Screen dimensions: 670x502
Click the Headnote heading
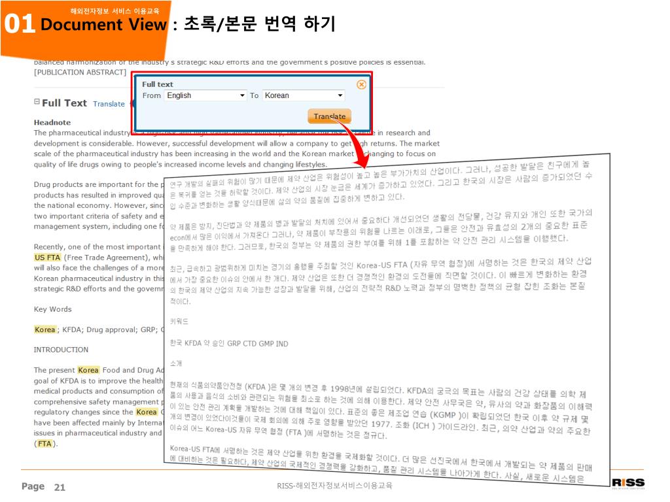tap(52, 122)
